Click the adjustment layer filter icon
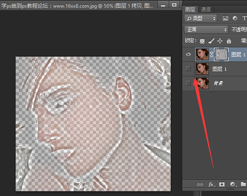Screen dimensions: 247x196 point(235,18)
